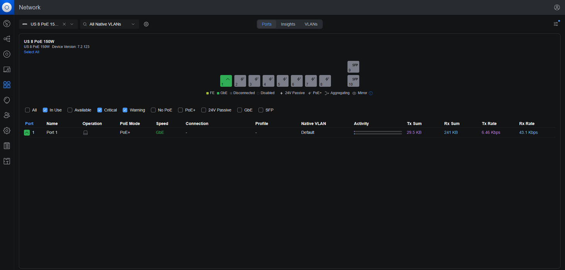Image resolution: width=565 pixels, height=270 pixels.
Task: Open the lightbulb sidebar icon
Action: pos(7,100)
